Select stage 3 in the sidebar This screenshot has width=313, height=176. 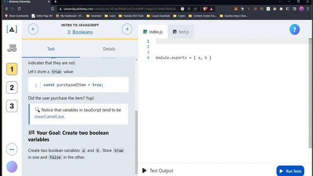pyautogui.click(x=12, y=106)
